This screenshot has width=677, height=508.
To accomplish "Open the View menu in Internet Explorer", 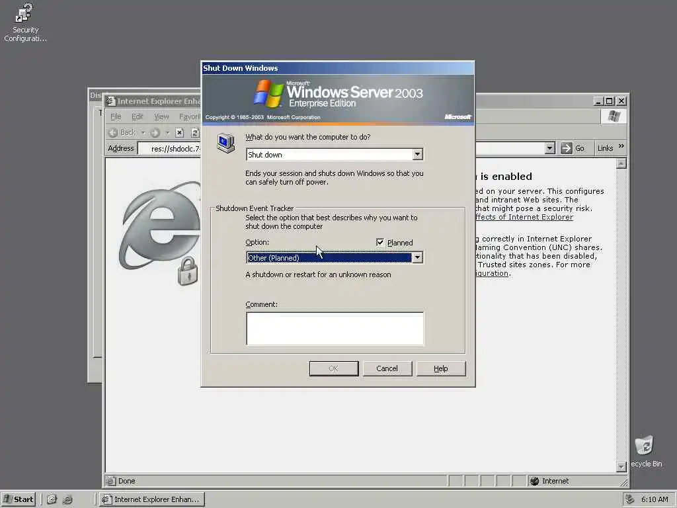I will pos(161,116).
